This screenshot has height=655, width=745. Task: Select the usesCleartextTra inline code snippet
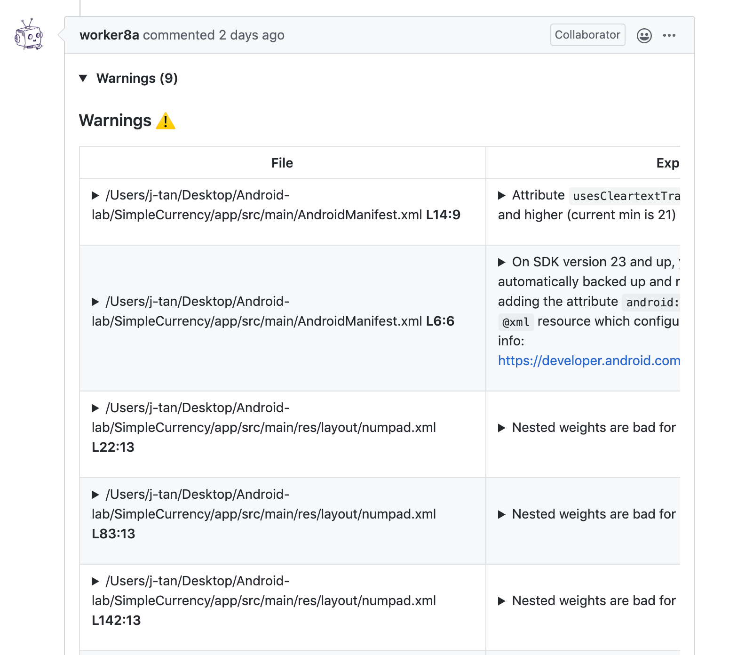click(626, 196)
